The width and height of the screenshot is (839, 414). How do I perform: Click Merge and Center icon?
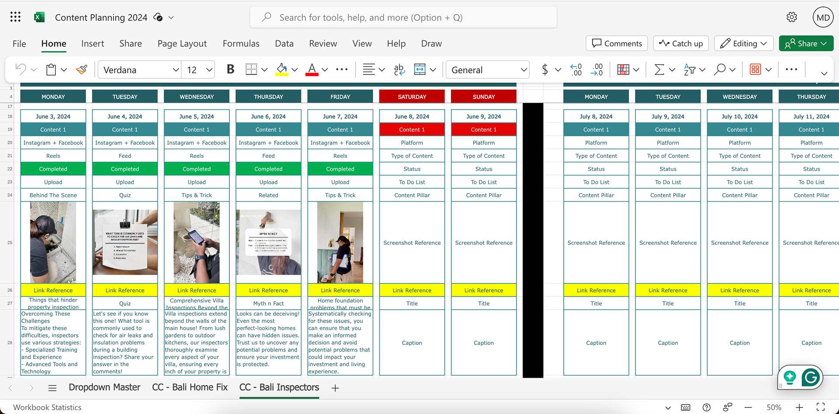click(420, 70)
